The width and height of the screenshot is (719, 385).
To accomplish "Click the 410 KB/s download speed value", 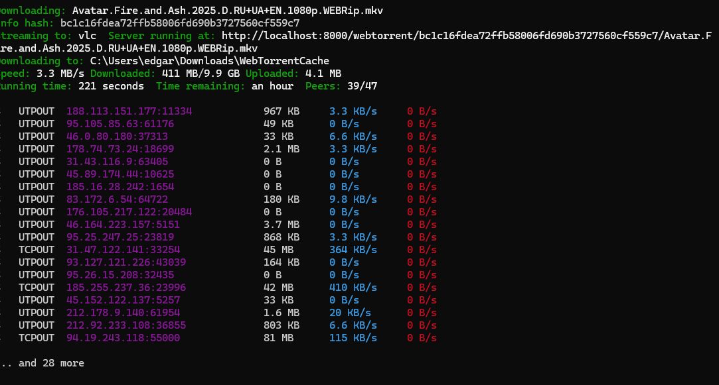I will tap(353, 288).
